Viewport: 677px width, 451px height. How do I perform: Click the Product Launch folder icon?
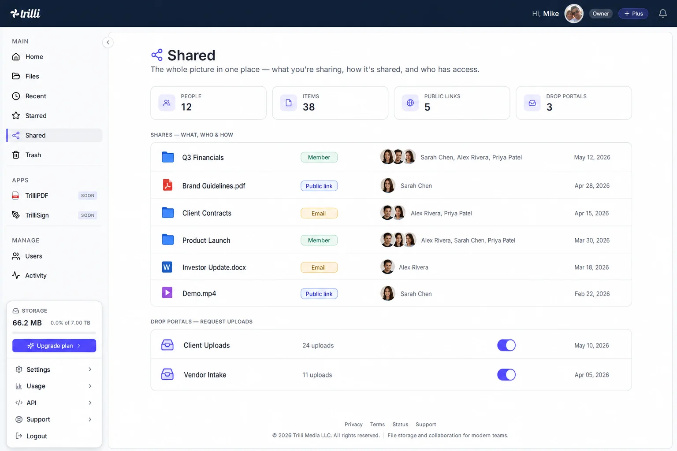point(168,240)
